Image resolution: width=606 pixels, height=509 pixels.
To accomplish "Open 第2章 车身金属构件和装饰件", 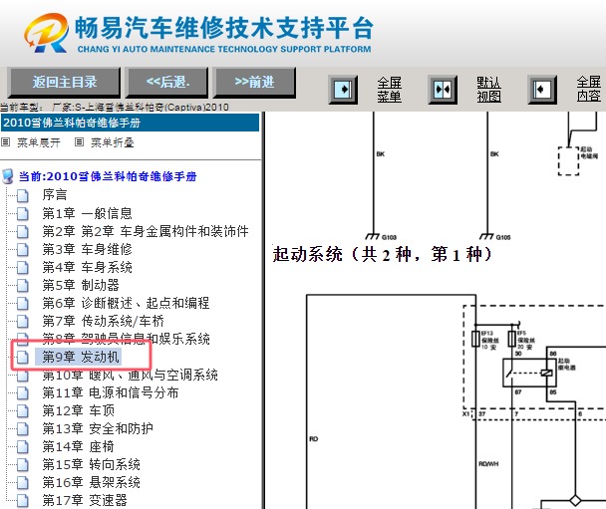I will [146, 231].
